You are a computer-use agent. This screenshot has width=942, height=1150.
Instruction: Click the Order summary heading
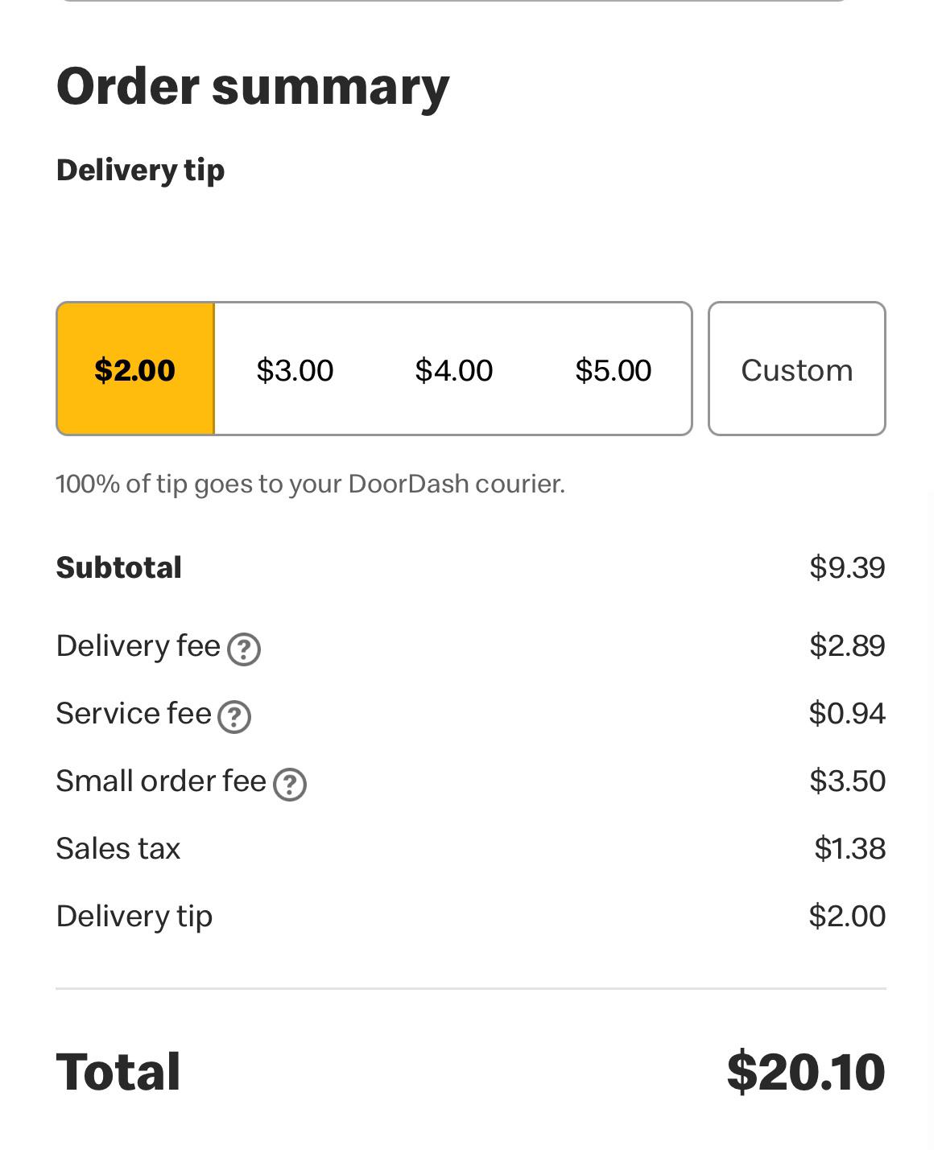pos(253,87)
